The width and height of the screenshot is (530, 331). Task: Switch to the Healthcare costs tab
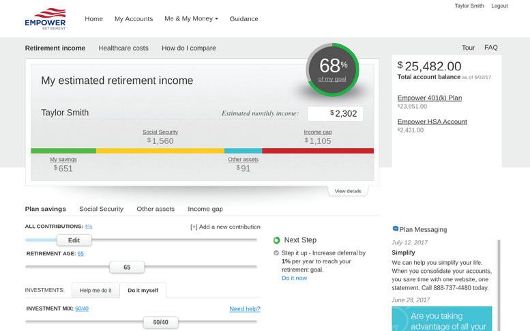[123, 48]
